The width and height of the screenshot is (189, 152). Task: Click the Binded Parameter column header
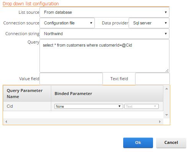107,94
